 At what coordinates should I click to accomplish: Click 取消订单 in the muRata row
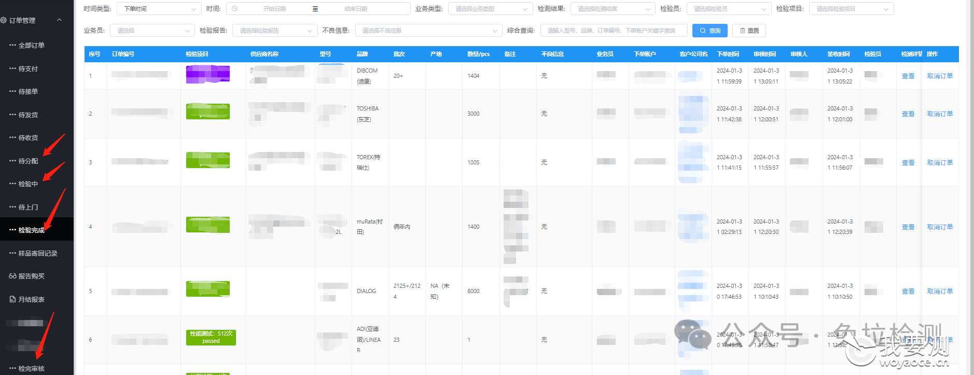click(x=940, y=227)
